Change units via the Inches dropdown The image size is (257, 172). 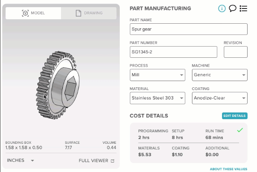[21, 160]
